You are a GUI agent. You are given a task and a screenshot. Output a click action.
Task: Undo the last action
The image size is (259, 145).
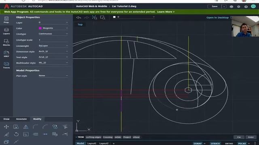point(79,17)
